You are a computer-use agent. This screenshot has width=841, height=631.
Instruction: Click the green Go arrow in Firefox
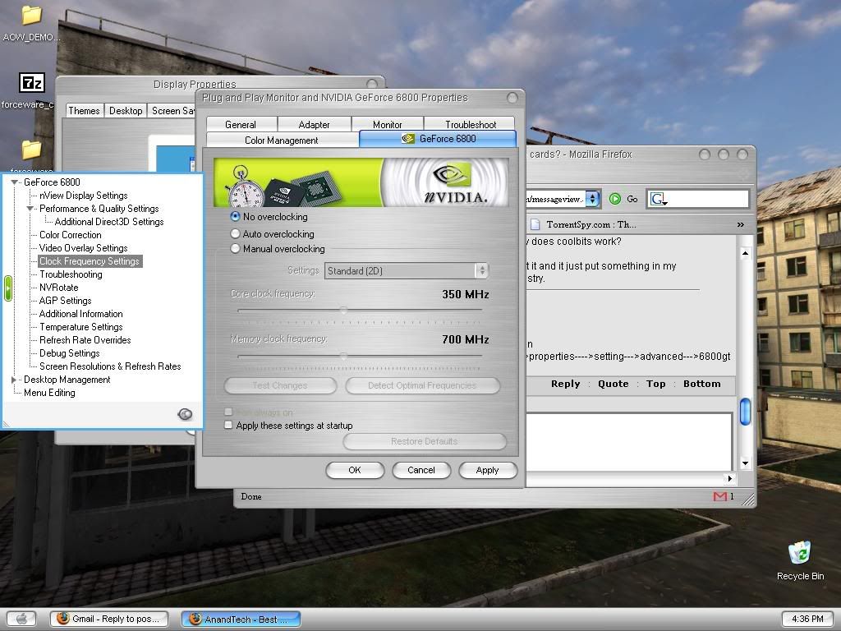click(614, 199)
